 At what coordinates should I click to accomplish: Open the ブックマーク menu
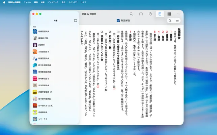53,2
